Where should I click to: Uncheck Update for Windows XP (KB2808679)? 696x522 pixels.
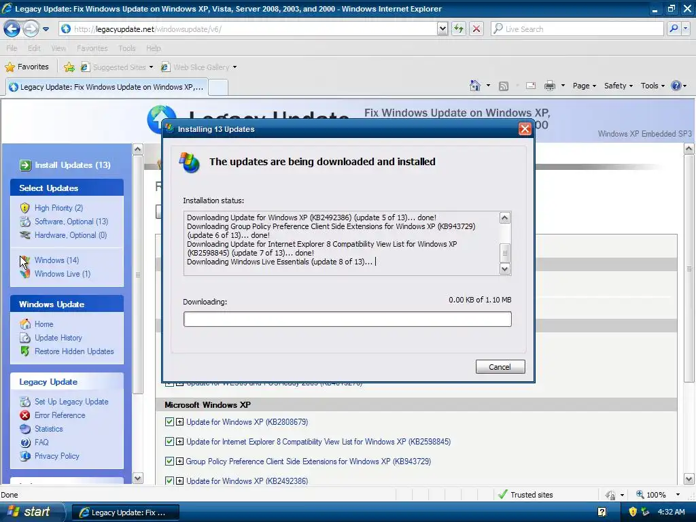tap(169, 421)
